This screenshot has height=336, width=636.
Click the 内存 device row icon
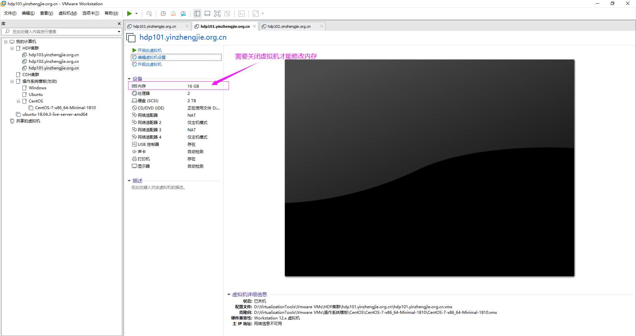[134, 86]
